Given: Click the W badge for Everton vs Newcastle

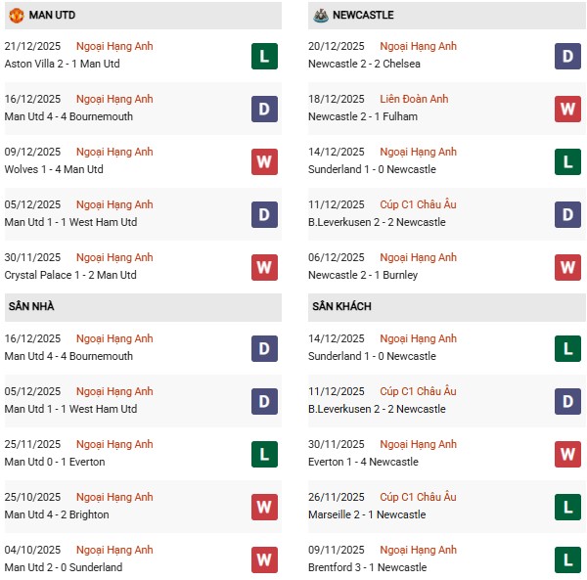Looking at the screenshot, I should [567, 454].
